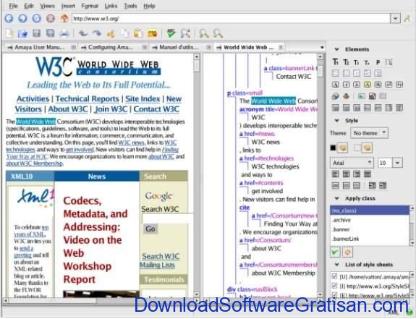Align text left in Style panel
Screen dimensions: 416x319
[336, 174]
